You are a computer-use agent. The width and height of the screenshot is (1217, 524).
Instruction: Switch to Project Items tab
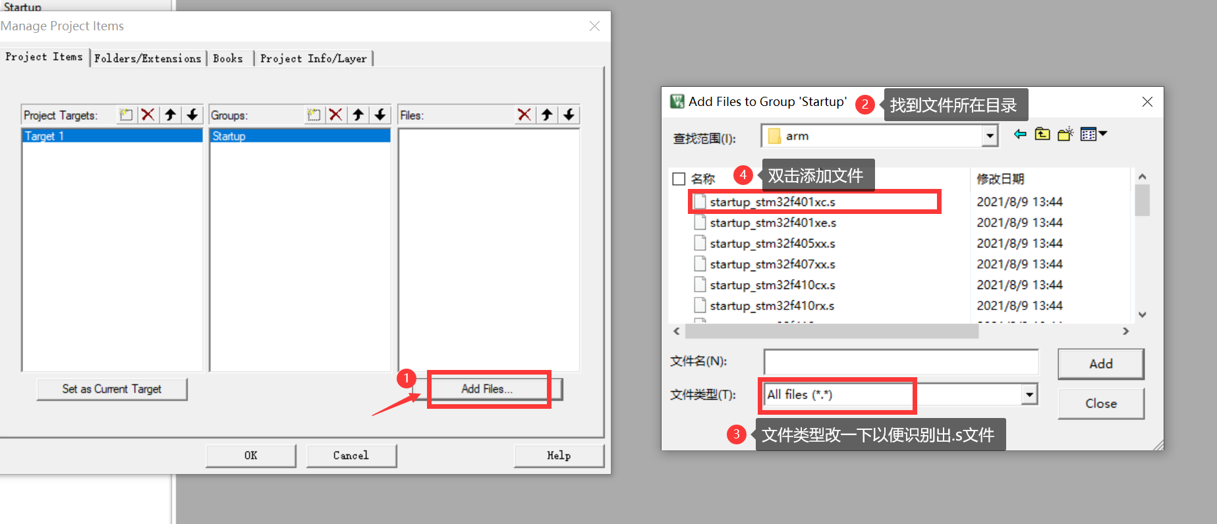click(44, 57)
